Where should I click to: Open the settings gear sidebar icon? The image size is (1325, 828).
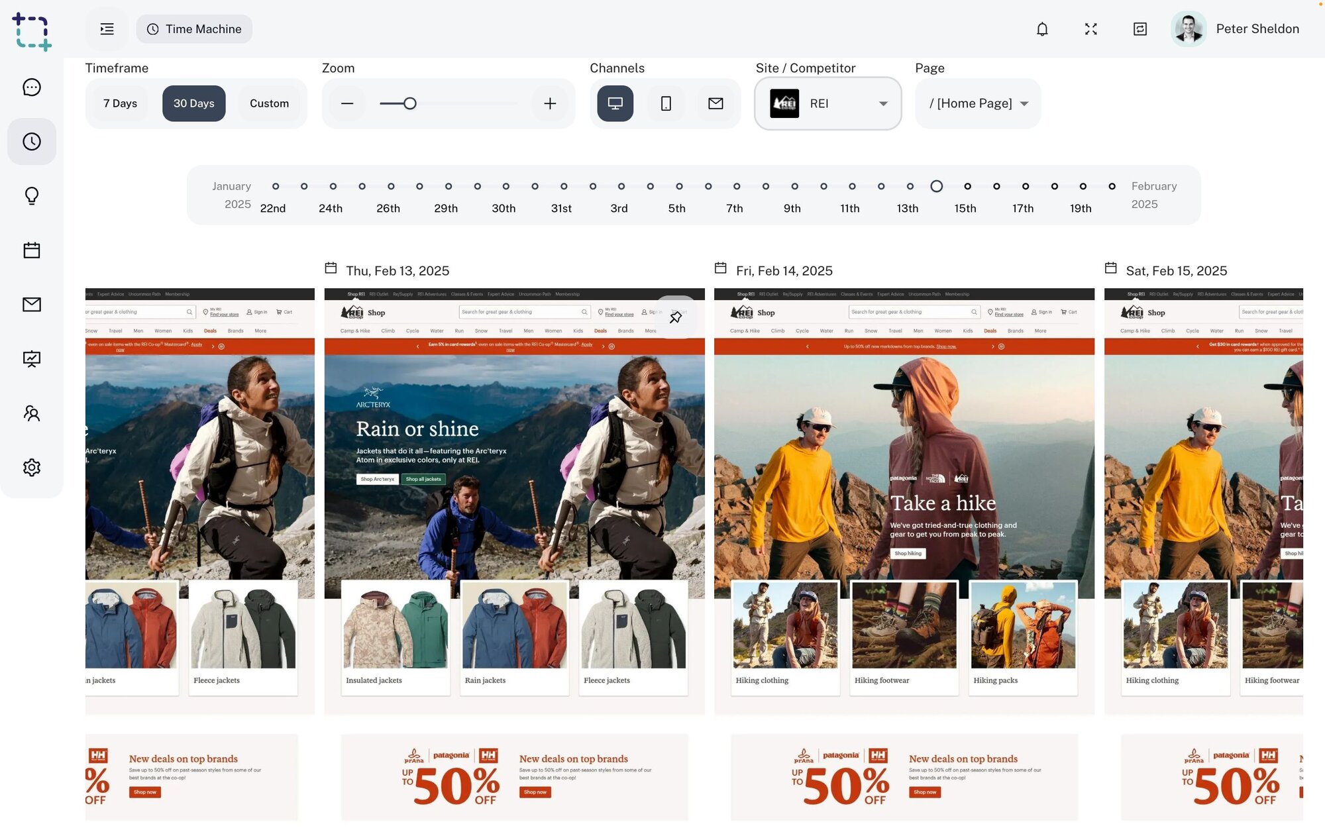pos(32,468)
